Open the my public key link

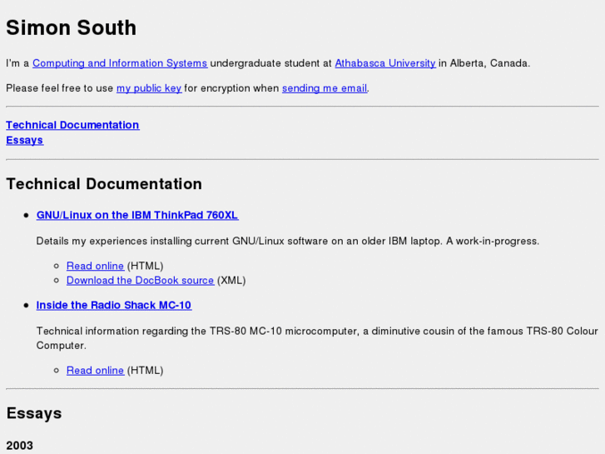click(x=149, y=88)
